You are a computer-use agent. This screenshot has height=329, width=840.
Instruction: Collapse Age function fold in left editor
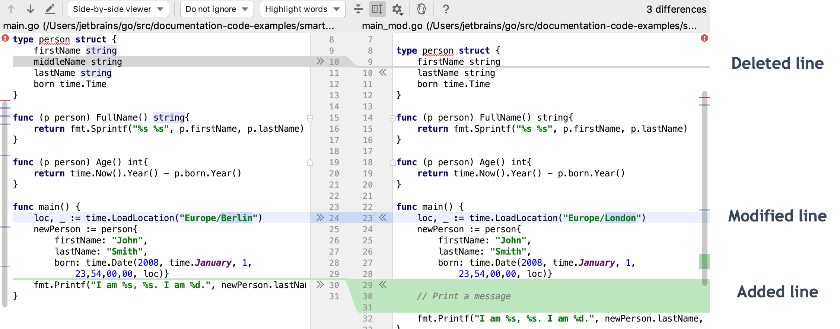click(310, 163)
